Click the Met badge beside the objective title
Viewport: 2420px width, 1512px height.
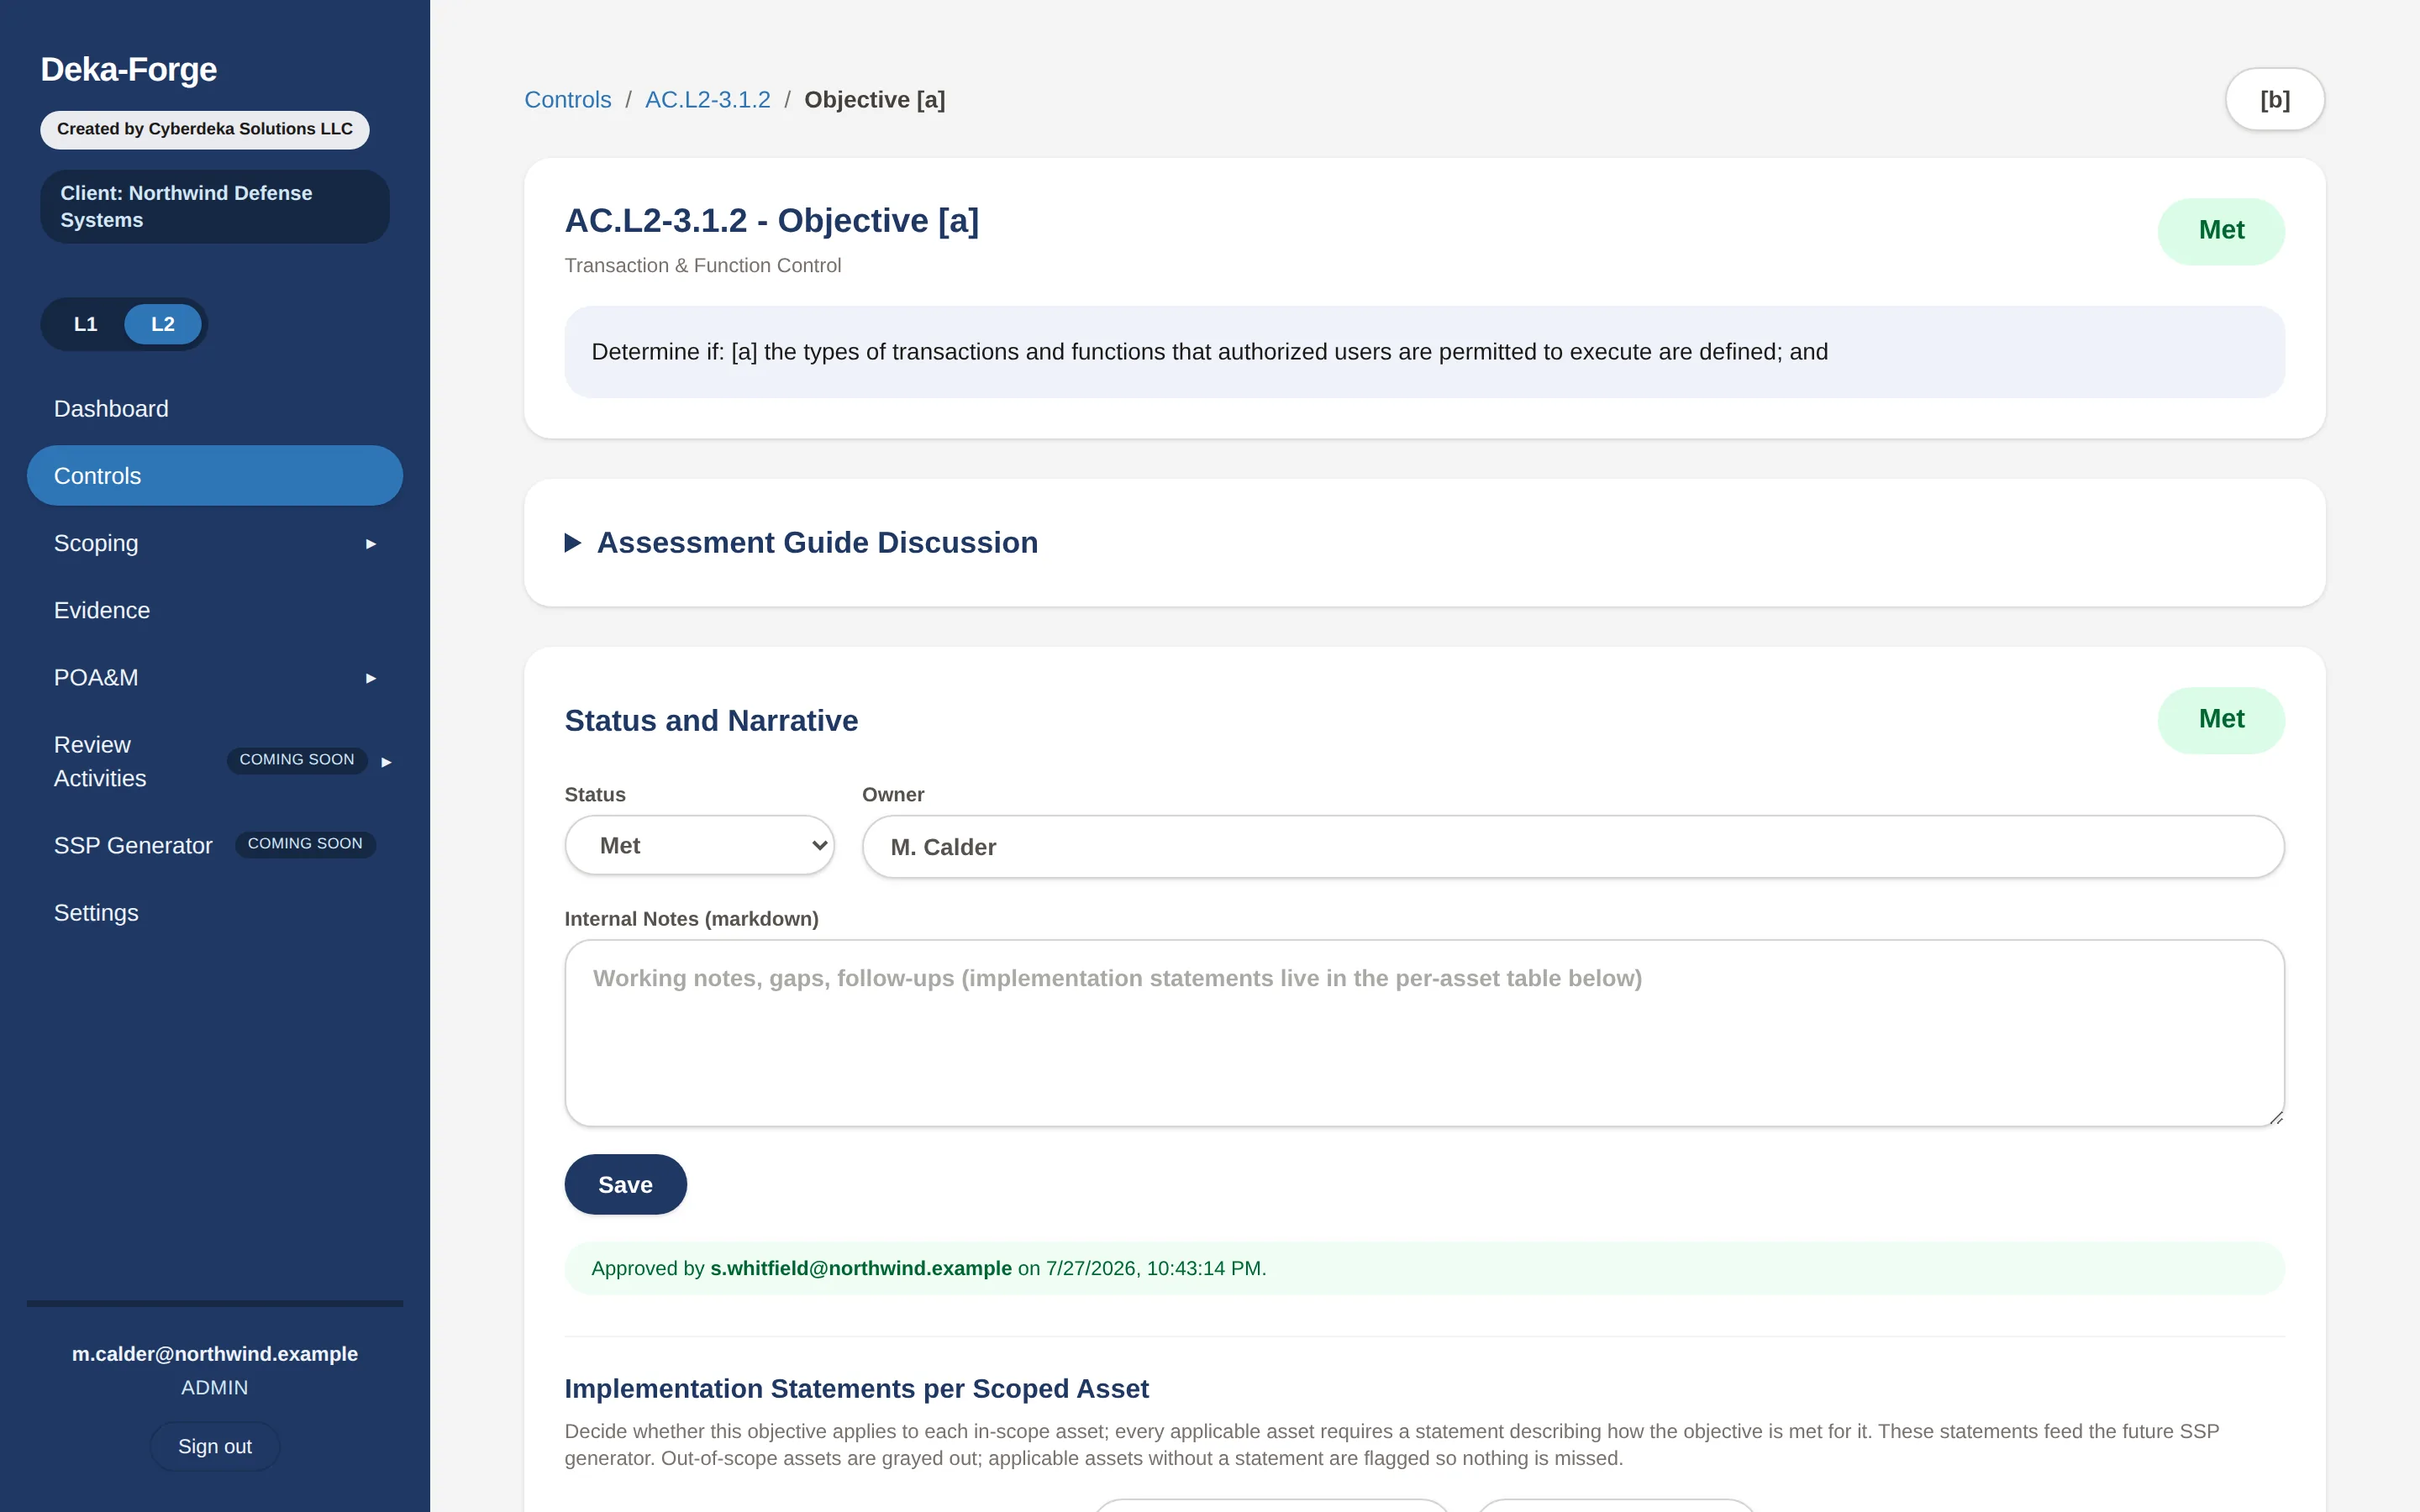click(2221, 231)
